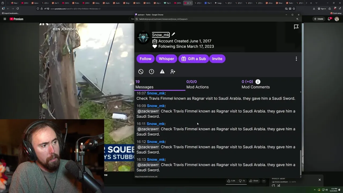Click the site padlock icon in address bar

42,9
